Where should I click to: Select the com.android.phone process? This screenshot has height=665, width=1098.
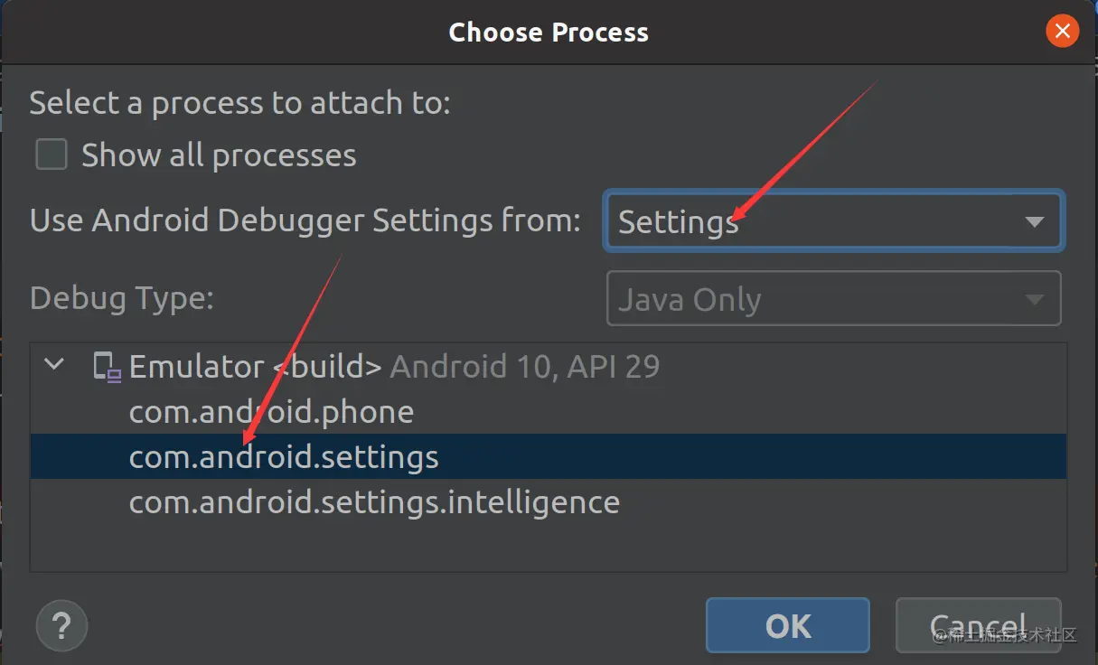(549, 412)
